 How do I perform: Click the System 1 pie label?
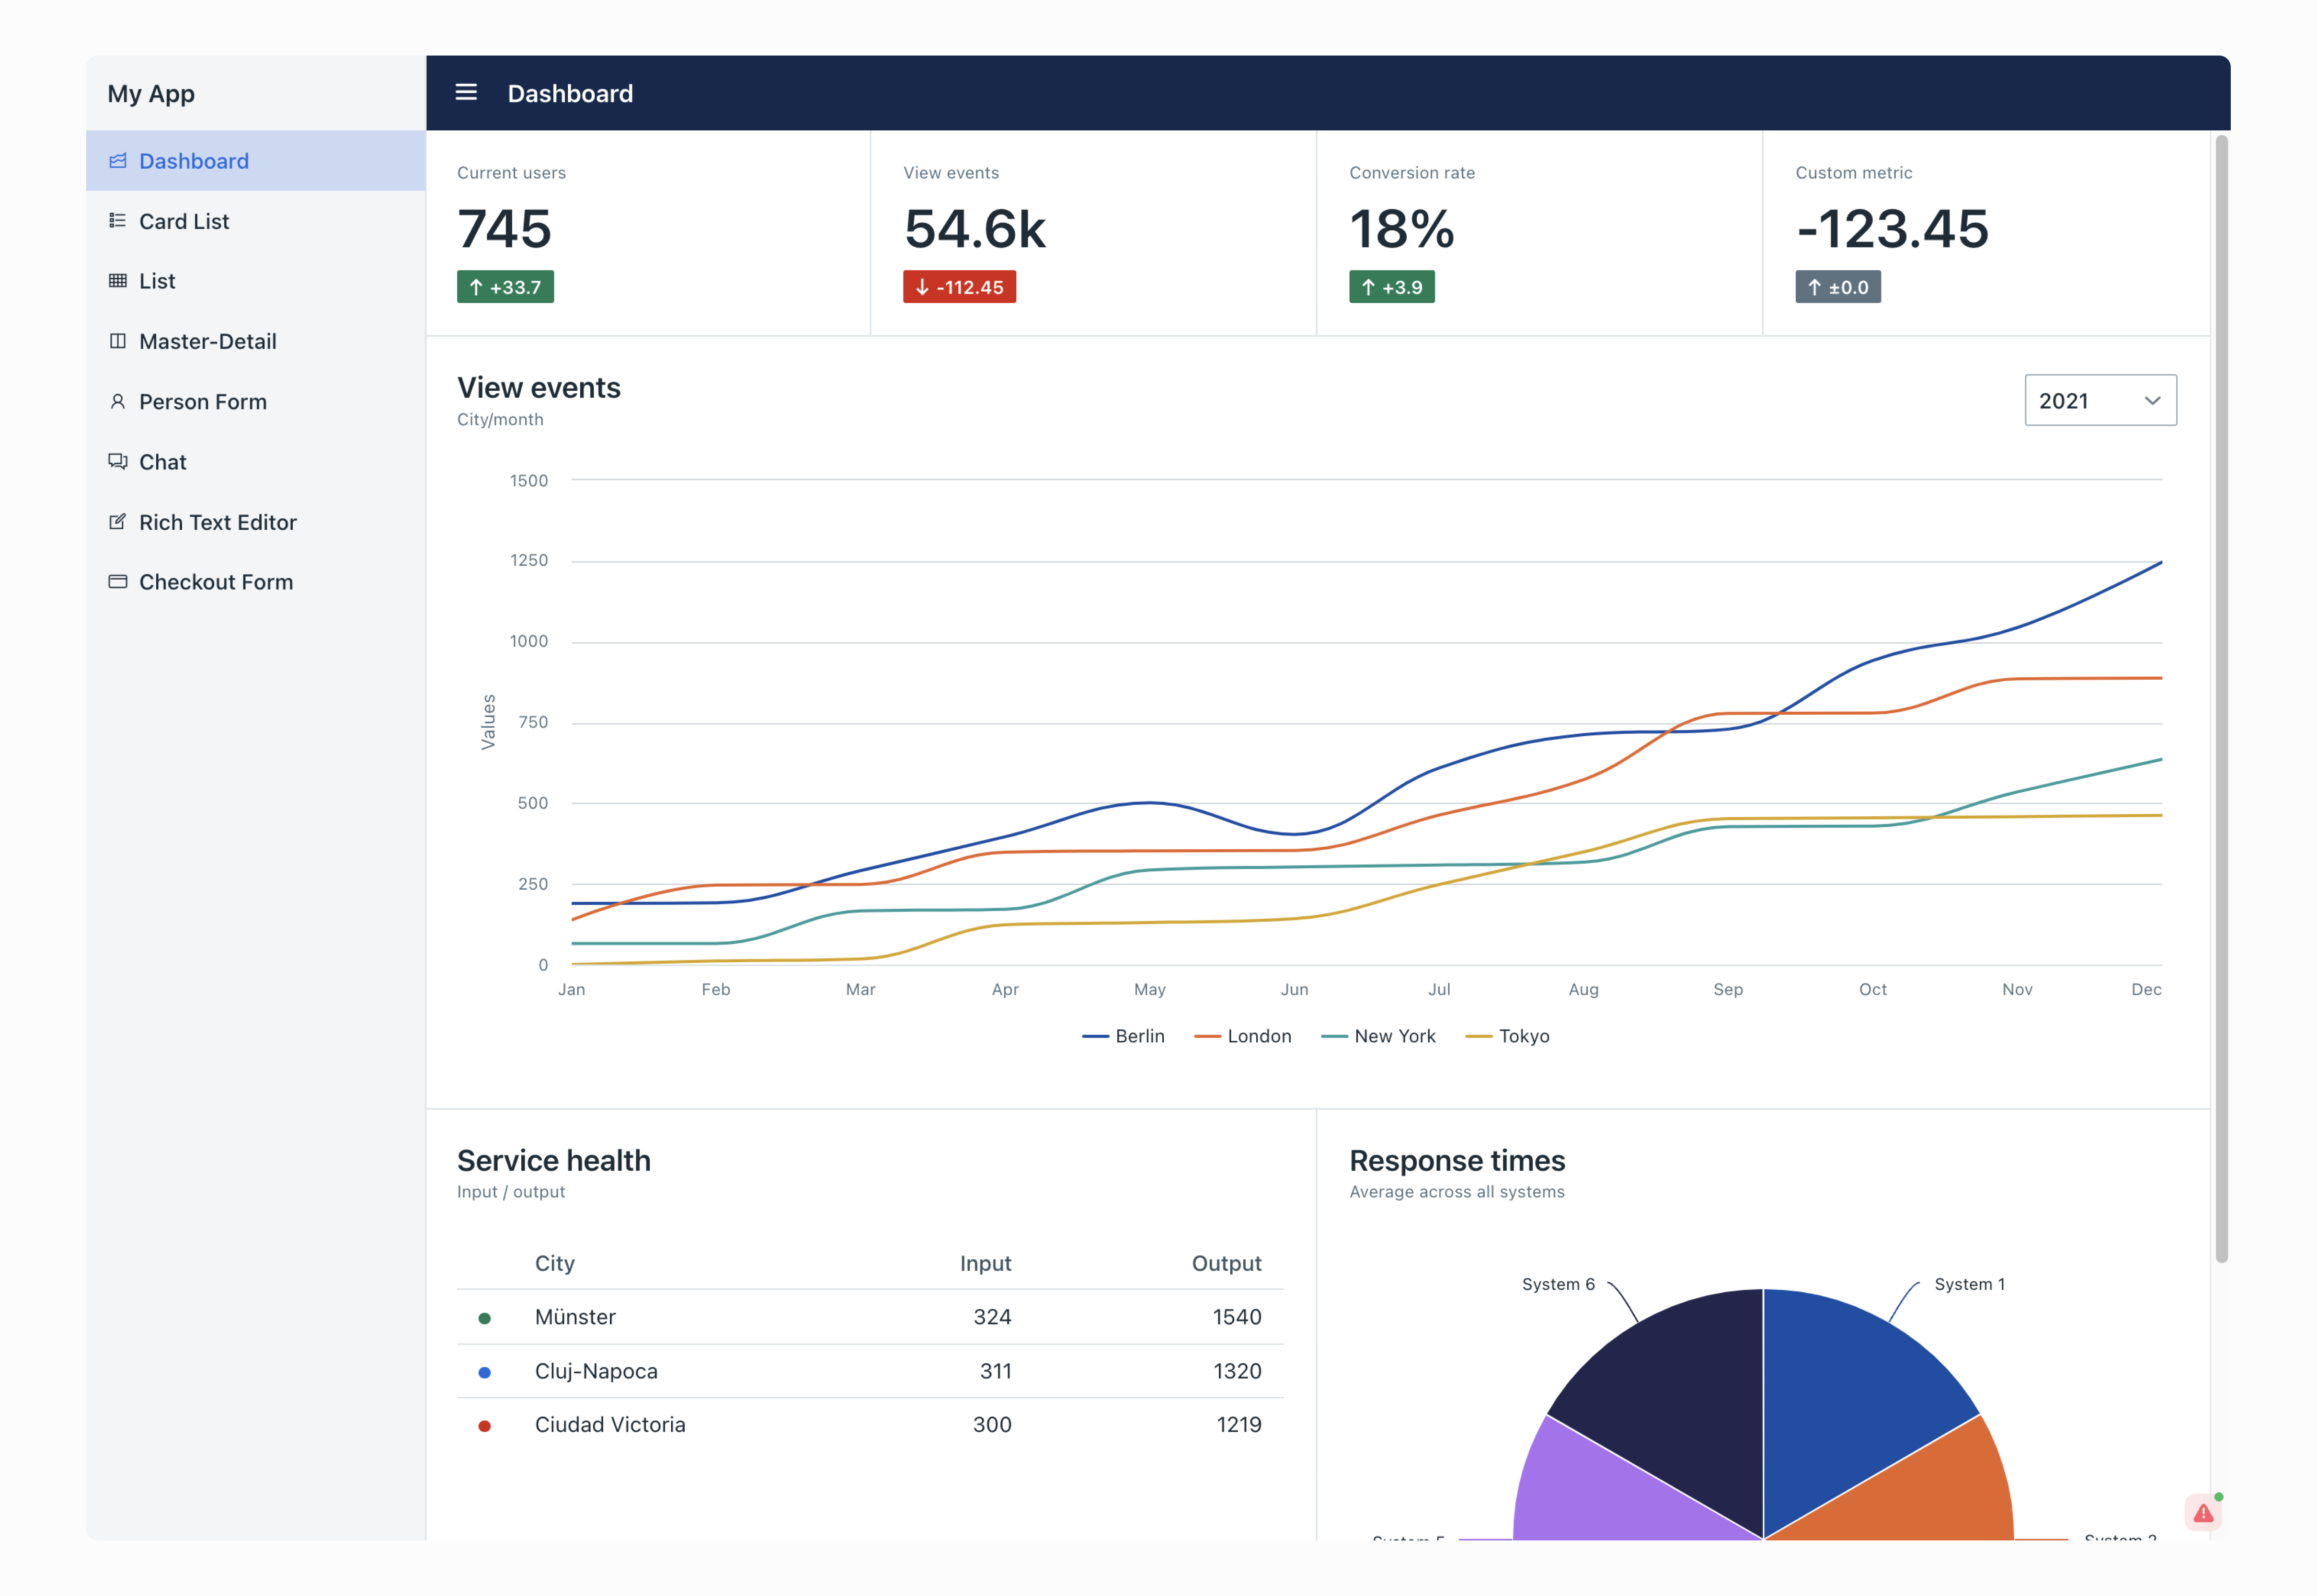click(1969, 1284)
